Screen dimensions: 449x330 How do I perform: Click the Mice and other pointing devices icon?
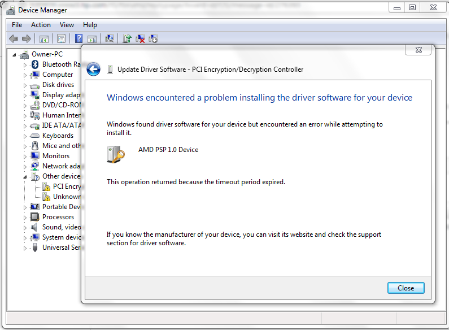coord(35,146)
